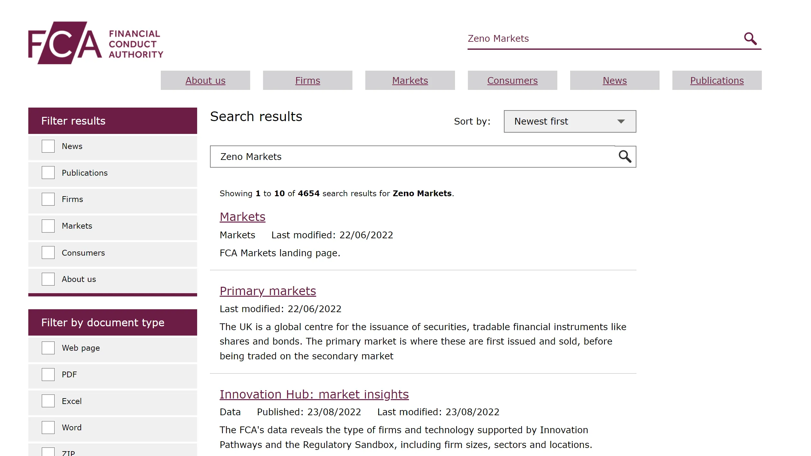811x456 pixels.
Task: Click the 'Sort by:' label
Action: (x=472, y=121)
